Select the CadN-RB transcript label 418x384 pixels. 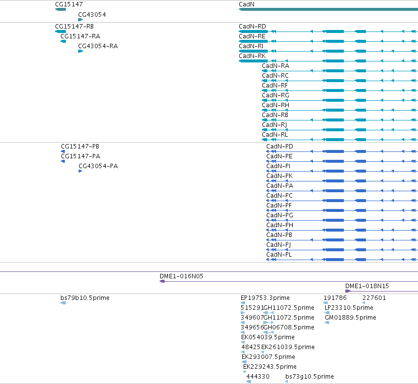tap(275, 115)
